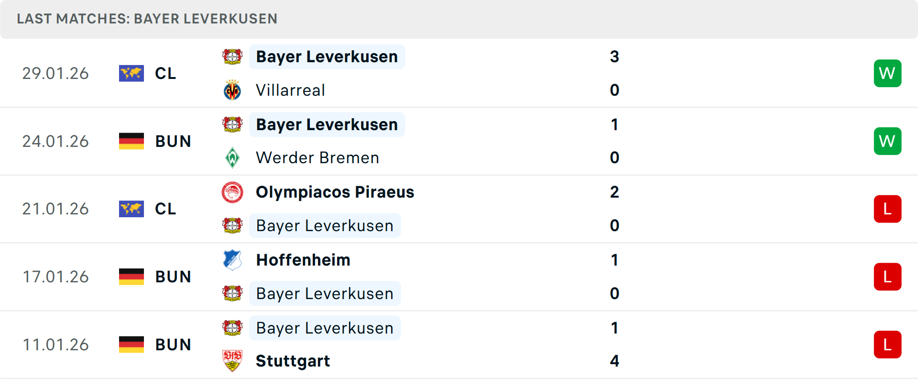The height and width of the screenshot is (379, 918).
Task: Select the Villarreal club logo
Action: (232, 90)
